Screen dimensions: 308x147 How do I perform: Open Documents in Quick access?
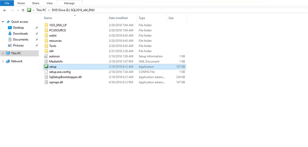click(x=21, y=39)
